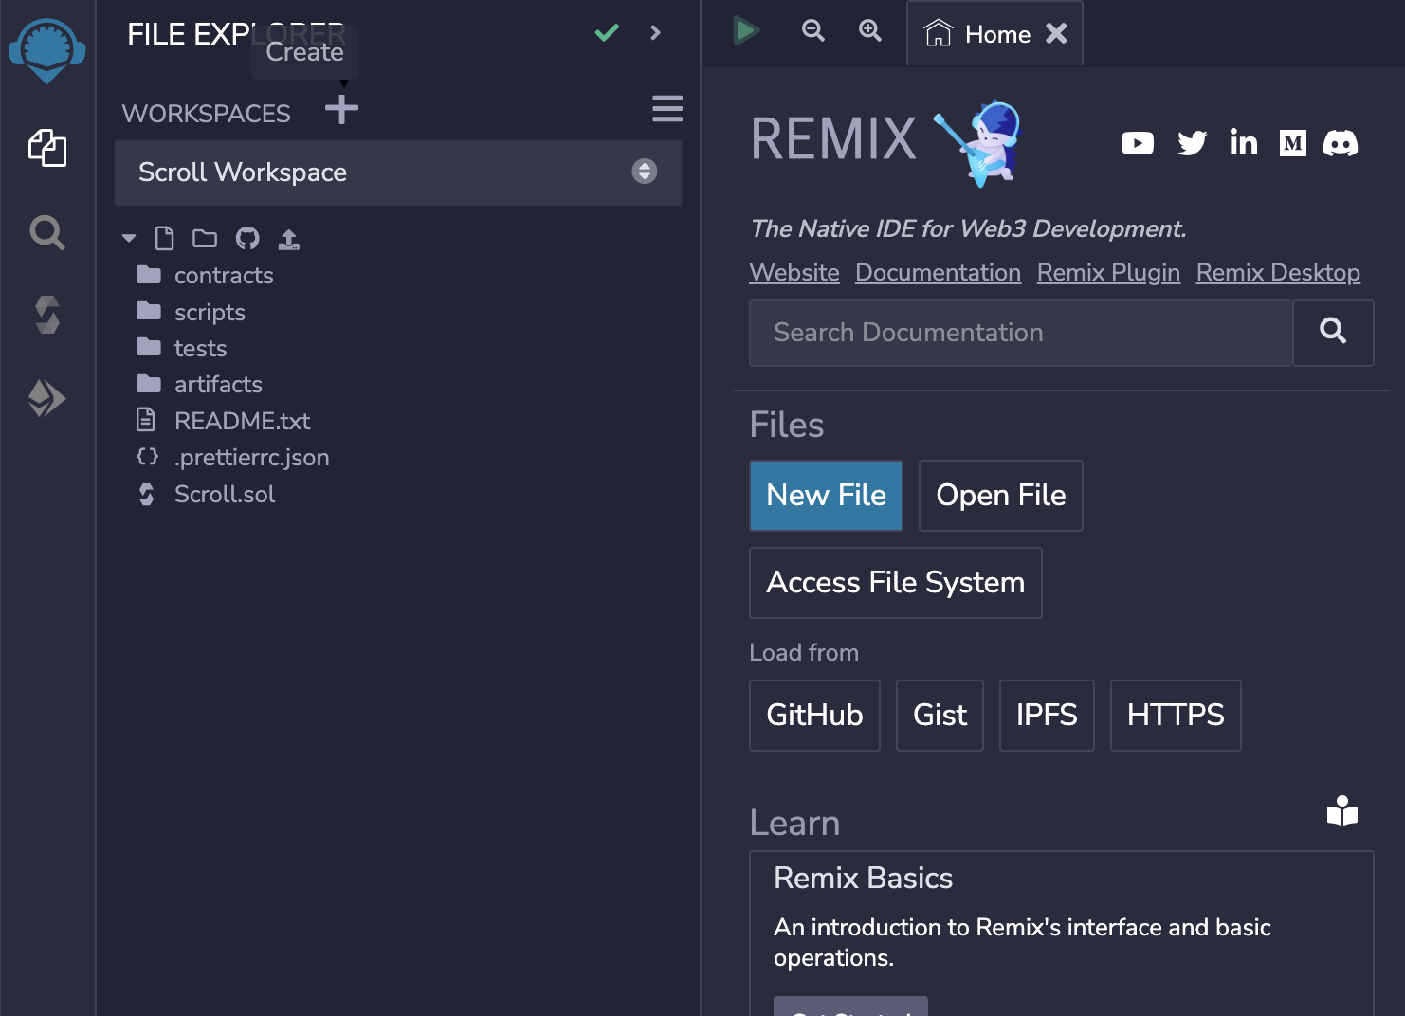Open the Search in files icon
This screenshot has height=1016, width=1405.
46,232
